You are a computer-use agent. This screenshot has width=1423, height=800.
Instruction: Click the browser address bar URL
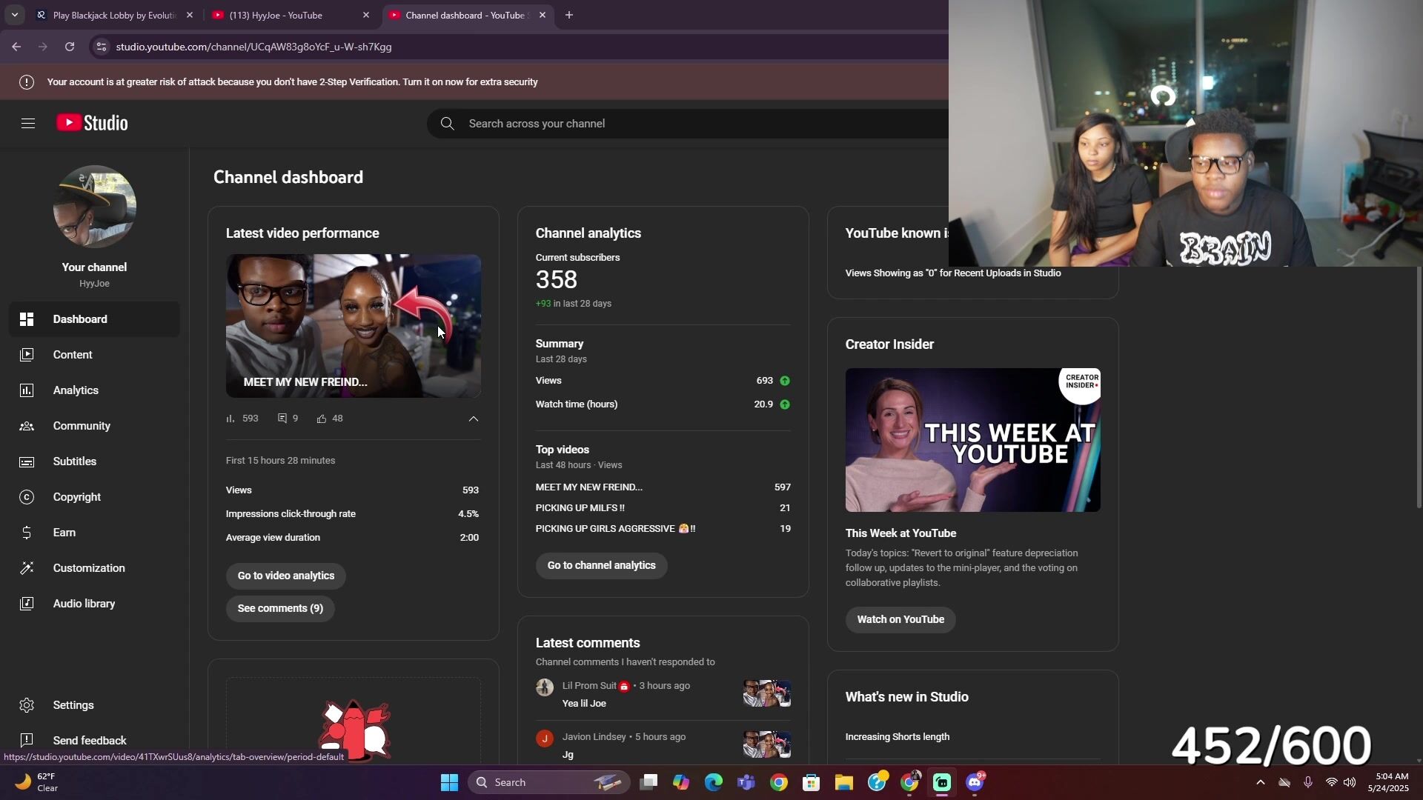pos(254,47)
